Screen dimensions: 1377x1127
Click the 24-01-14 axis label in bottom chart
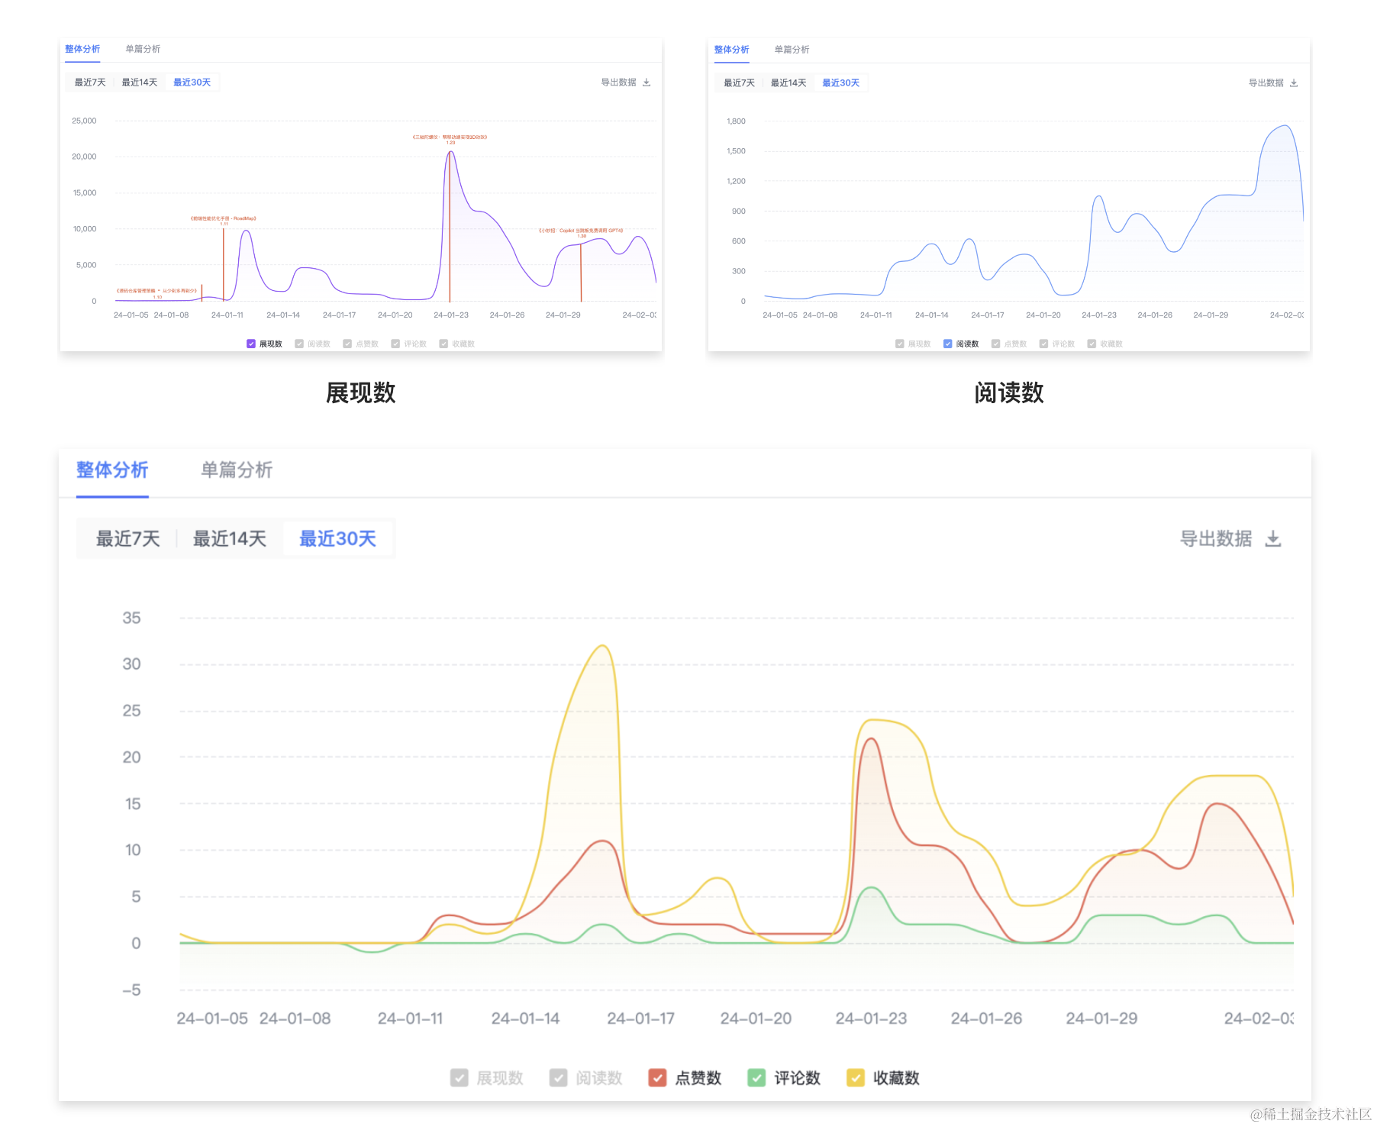[x=525, y=1019]
